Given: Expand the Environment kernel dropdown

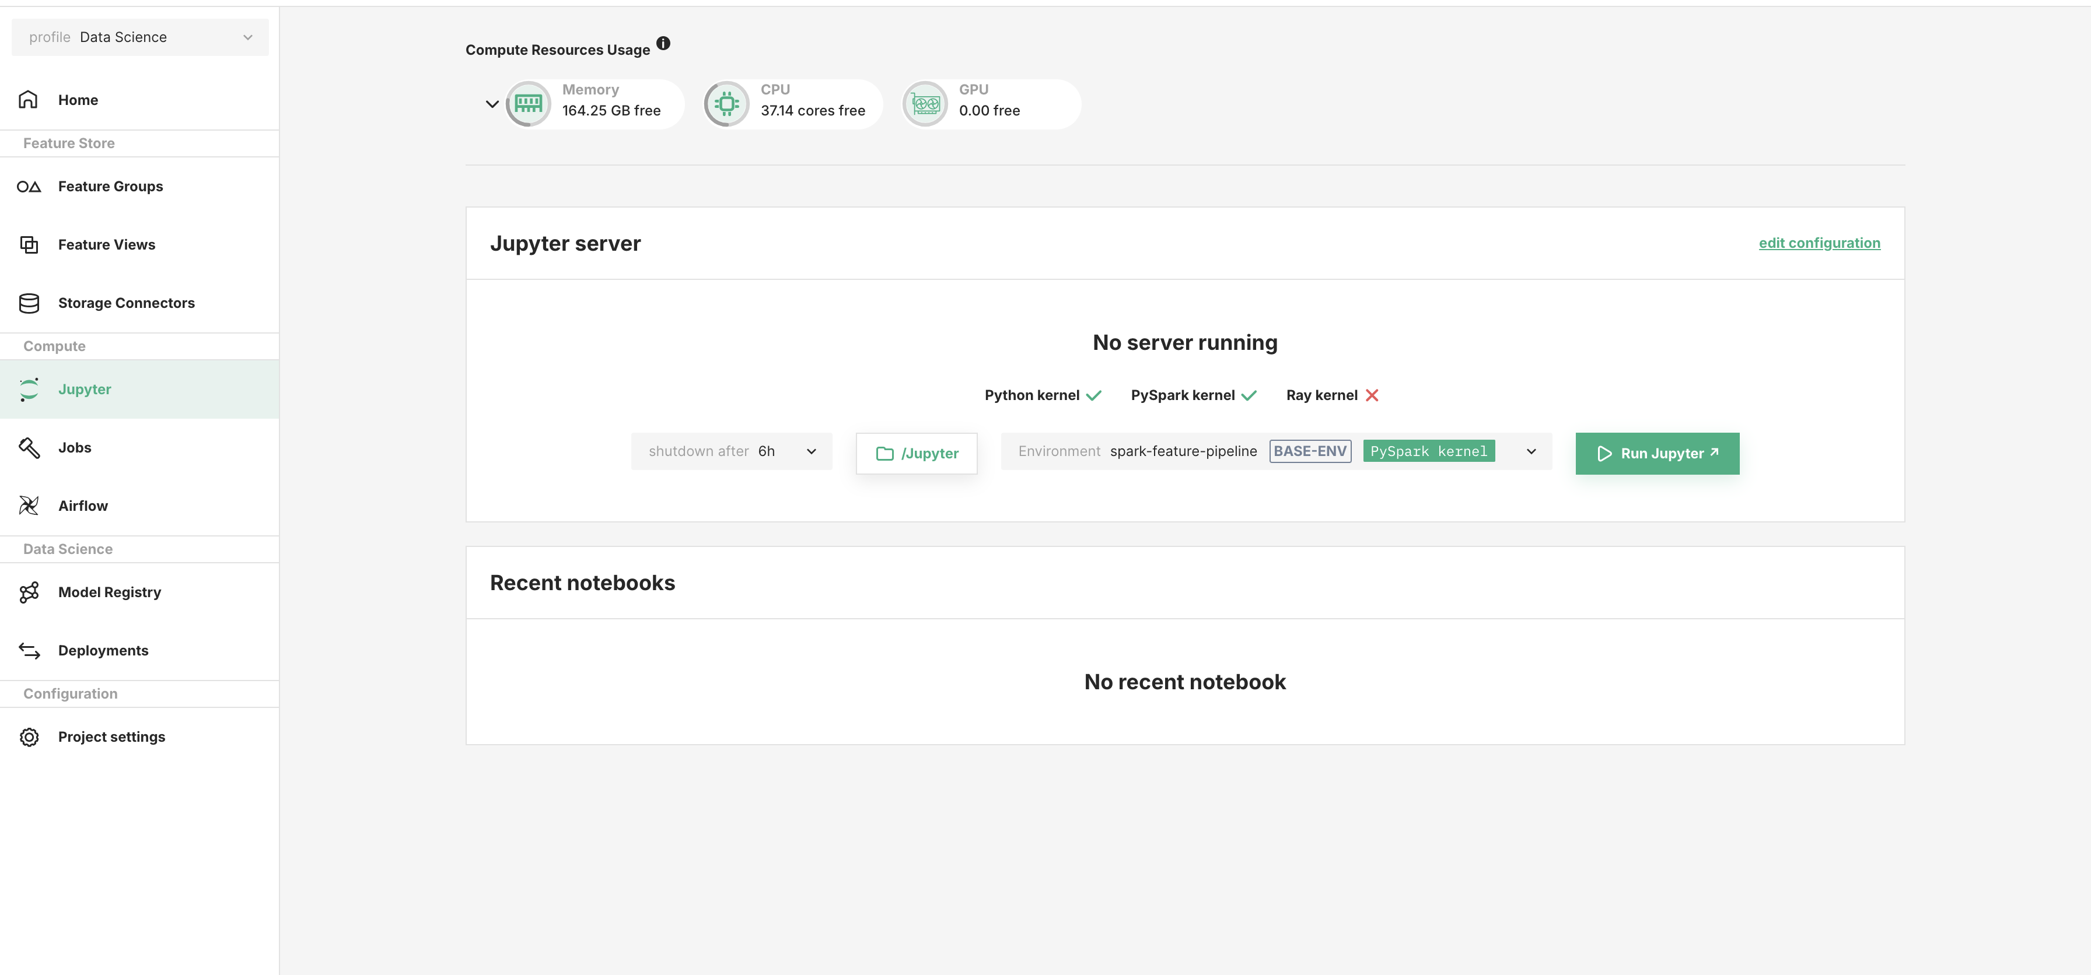Looking at the screenshot, I should point(1531,451).
